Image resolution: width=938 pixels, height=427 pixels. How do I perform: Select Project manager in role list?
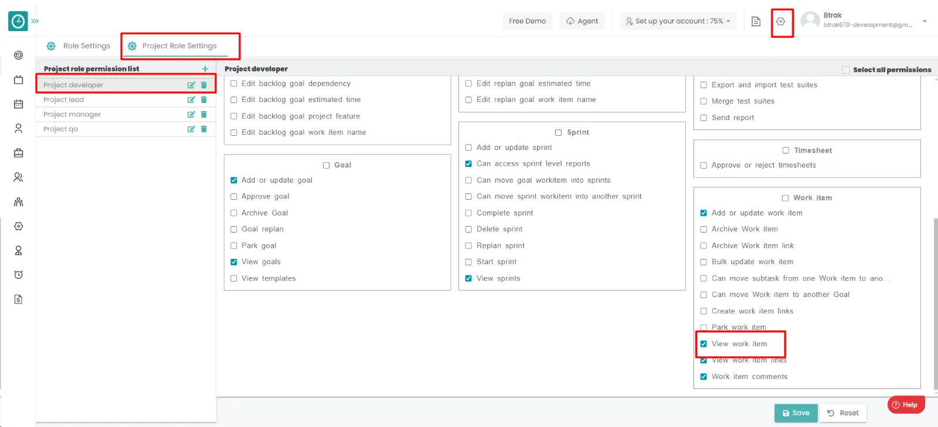pyautogui.click(x=72, y=114)
